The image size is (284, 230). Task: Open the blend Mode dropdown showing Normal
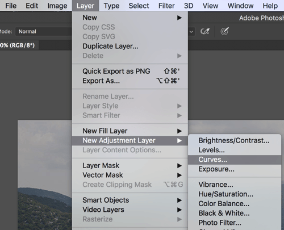(x=44, y=31)
